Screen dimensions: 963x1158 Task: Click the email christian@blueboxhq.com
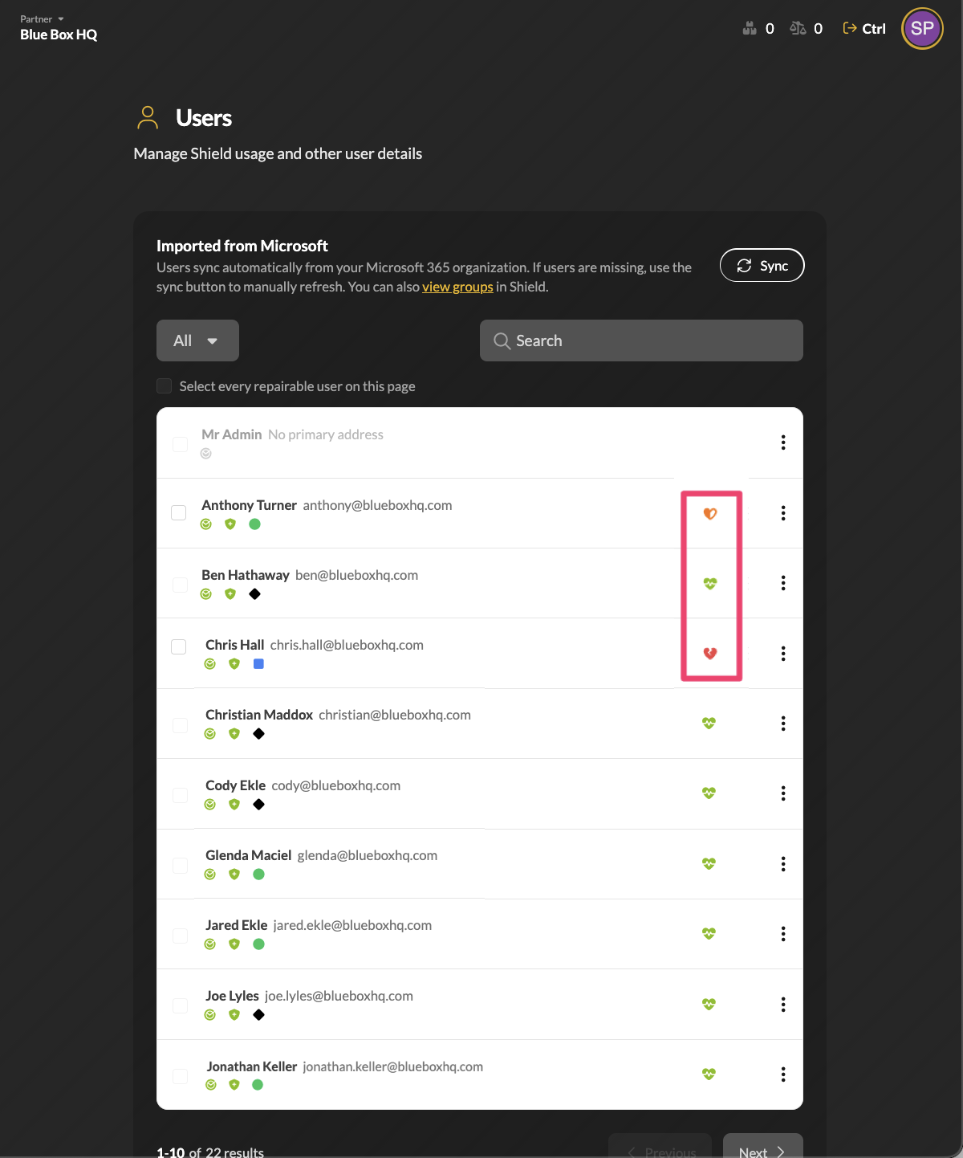pos(395,715)
